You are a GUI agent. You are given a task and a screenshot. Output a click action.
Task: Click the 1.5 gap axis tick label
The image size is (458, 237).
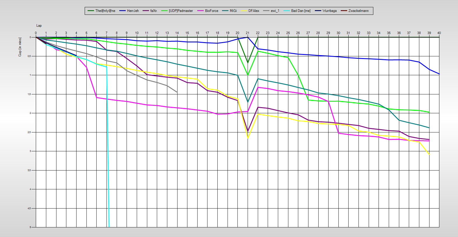(29, 94)
